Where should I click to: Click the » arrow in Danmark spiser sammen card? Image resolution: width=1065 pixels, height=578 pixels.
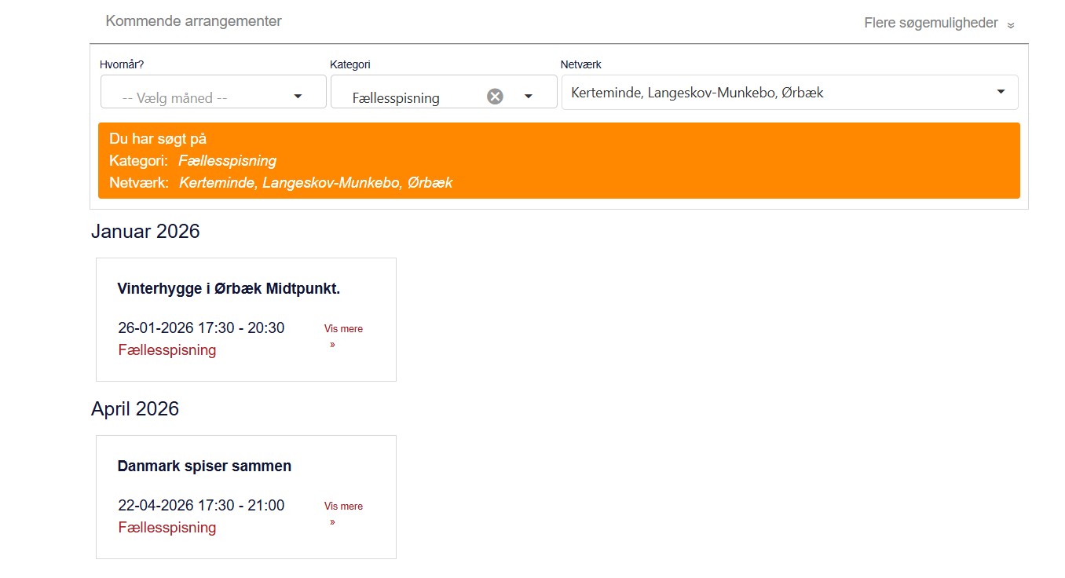(x=332, y=521)
